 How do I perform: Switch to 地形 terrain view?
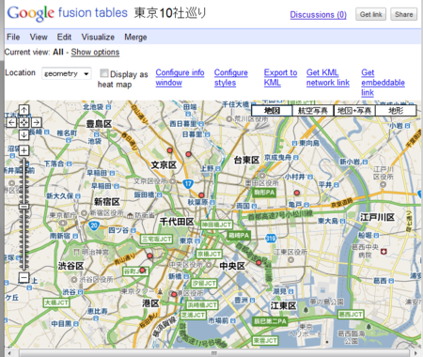(x=396, y=111)
